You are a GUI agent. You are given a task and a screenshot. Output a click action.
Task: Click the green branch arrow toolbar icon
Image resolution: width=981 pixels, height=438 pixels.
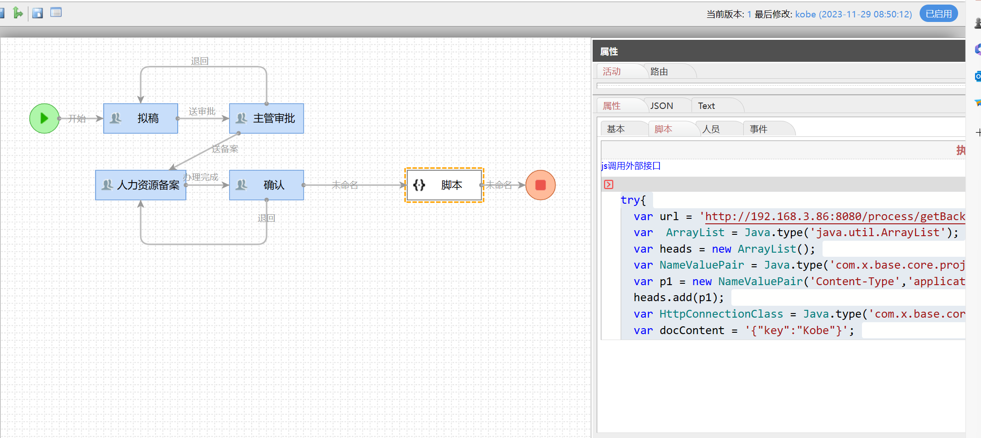click(x=18, y=13)
